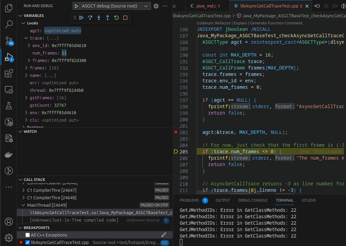Select the num_frames: 11 variable
The image size is (346, 246).
(x=95, y=53)
